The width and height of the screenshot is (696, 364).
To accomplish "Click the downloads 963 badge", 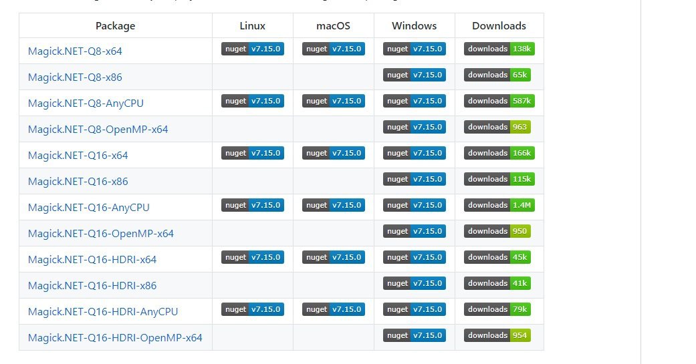I will (x=497, y=127).
